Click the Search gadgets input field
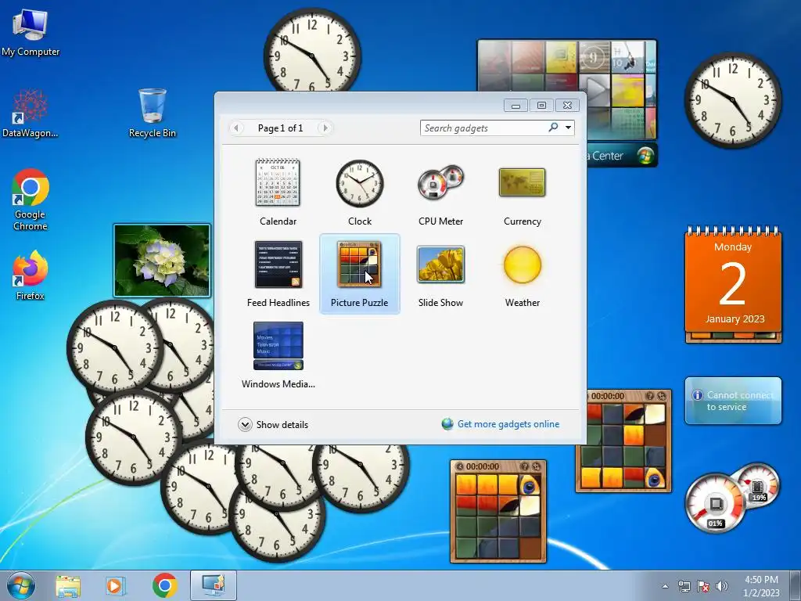 coord(483,128)
